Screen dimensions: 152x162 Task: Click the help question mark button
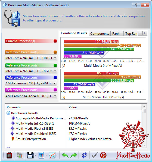pyautogui.click(x=136, y=5)
